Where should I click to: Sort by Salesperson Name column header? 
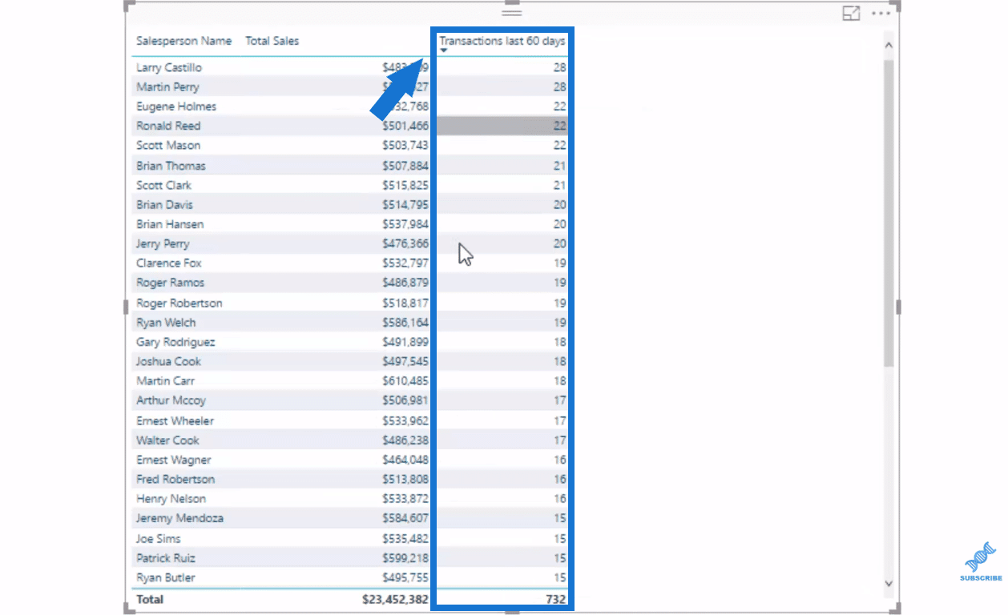pos(184,41)
